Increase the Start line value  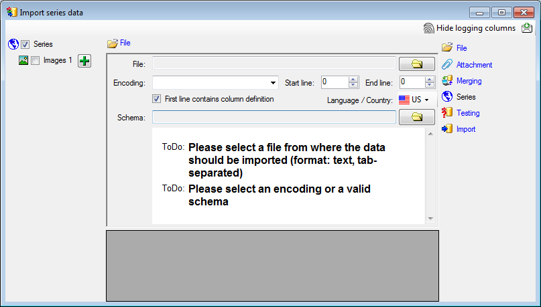click(x=353, y=80)
